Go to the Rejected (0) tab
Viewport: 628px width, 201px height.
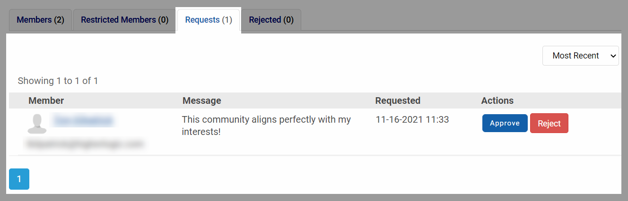[x=271, y=20]
